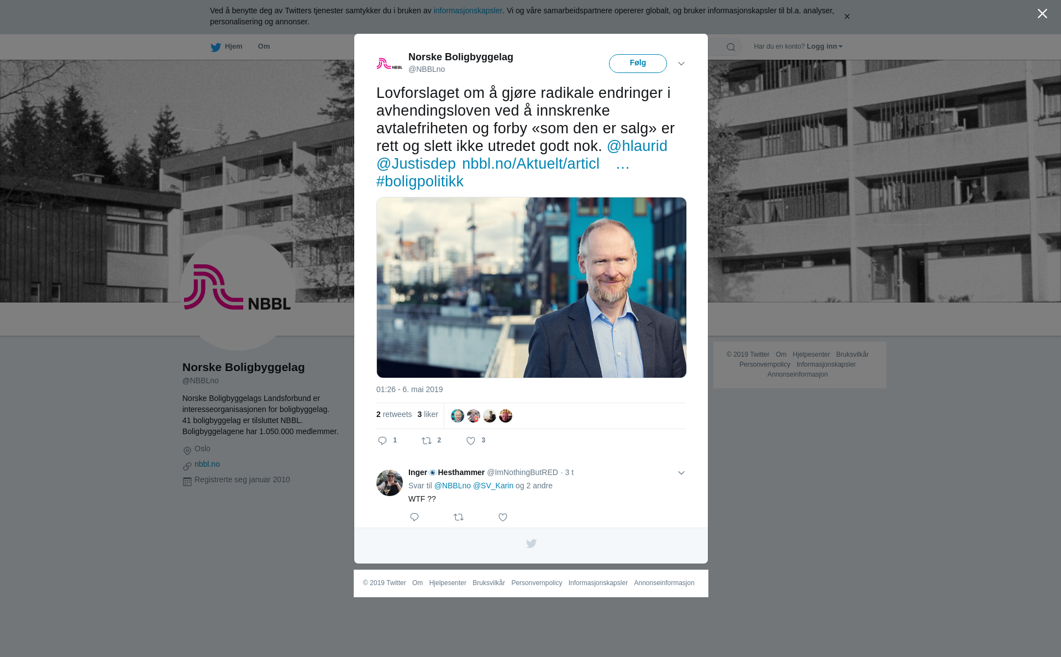The width and height of the screenshot is (1061, 657).
Task: Reply to Inger Hesthammer's WTF comment
Action: pyautogui.click(x=414, y=517)
